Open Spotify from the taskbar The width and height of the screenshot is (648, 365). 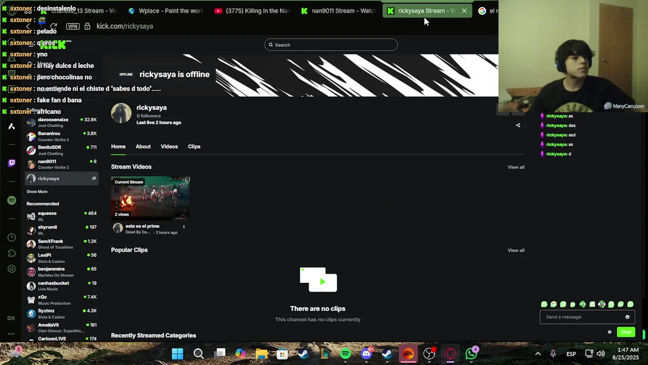345,353
